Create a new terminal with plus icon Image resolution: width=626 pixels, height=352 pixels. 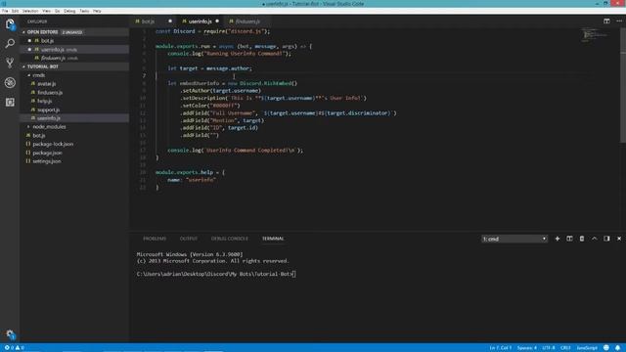tap(558, 239)
